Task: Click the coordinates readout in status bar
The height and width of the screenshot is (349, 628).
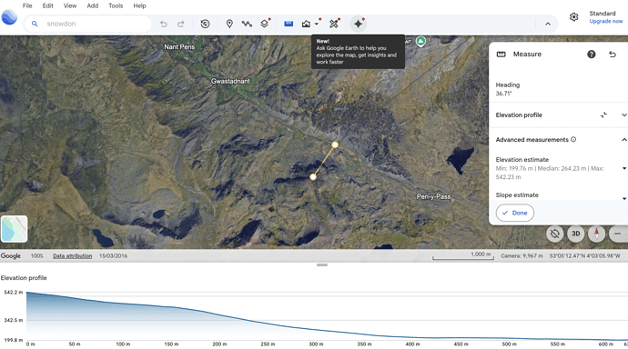Action: click(584, 256)
